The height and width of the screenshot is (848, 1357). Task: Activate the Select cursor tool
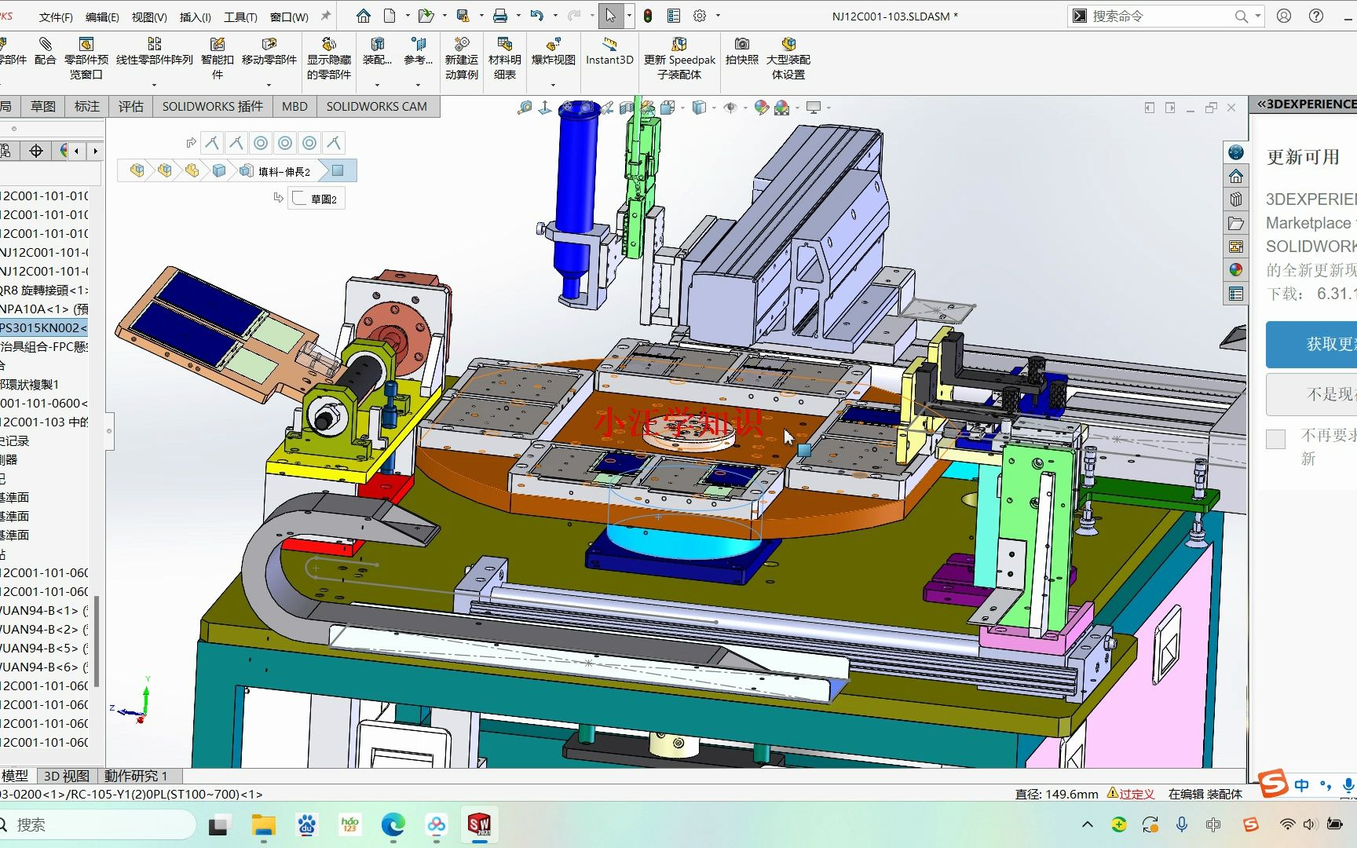point(610,16)
